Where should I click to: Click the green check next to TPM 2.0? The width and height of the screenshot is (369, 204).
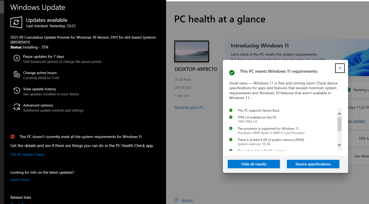231,117
